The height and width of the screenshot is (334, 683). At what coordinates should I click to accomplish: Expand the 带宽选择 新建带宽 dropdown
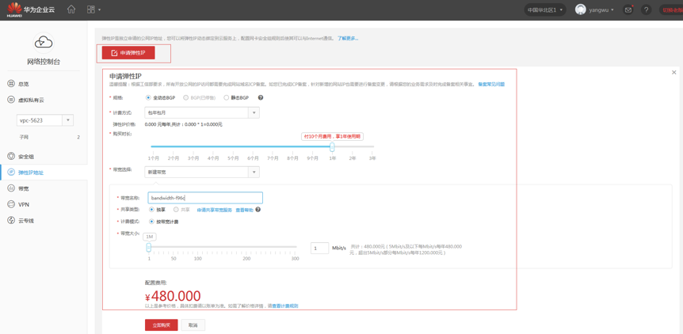click(x=254, y=172)
